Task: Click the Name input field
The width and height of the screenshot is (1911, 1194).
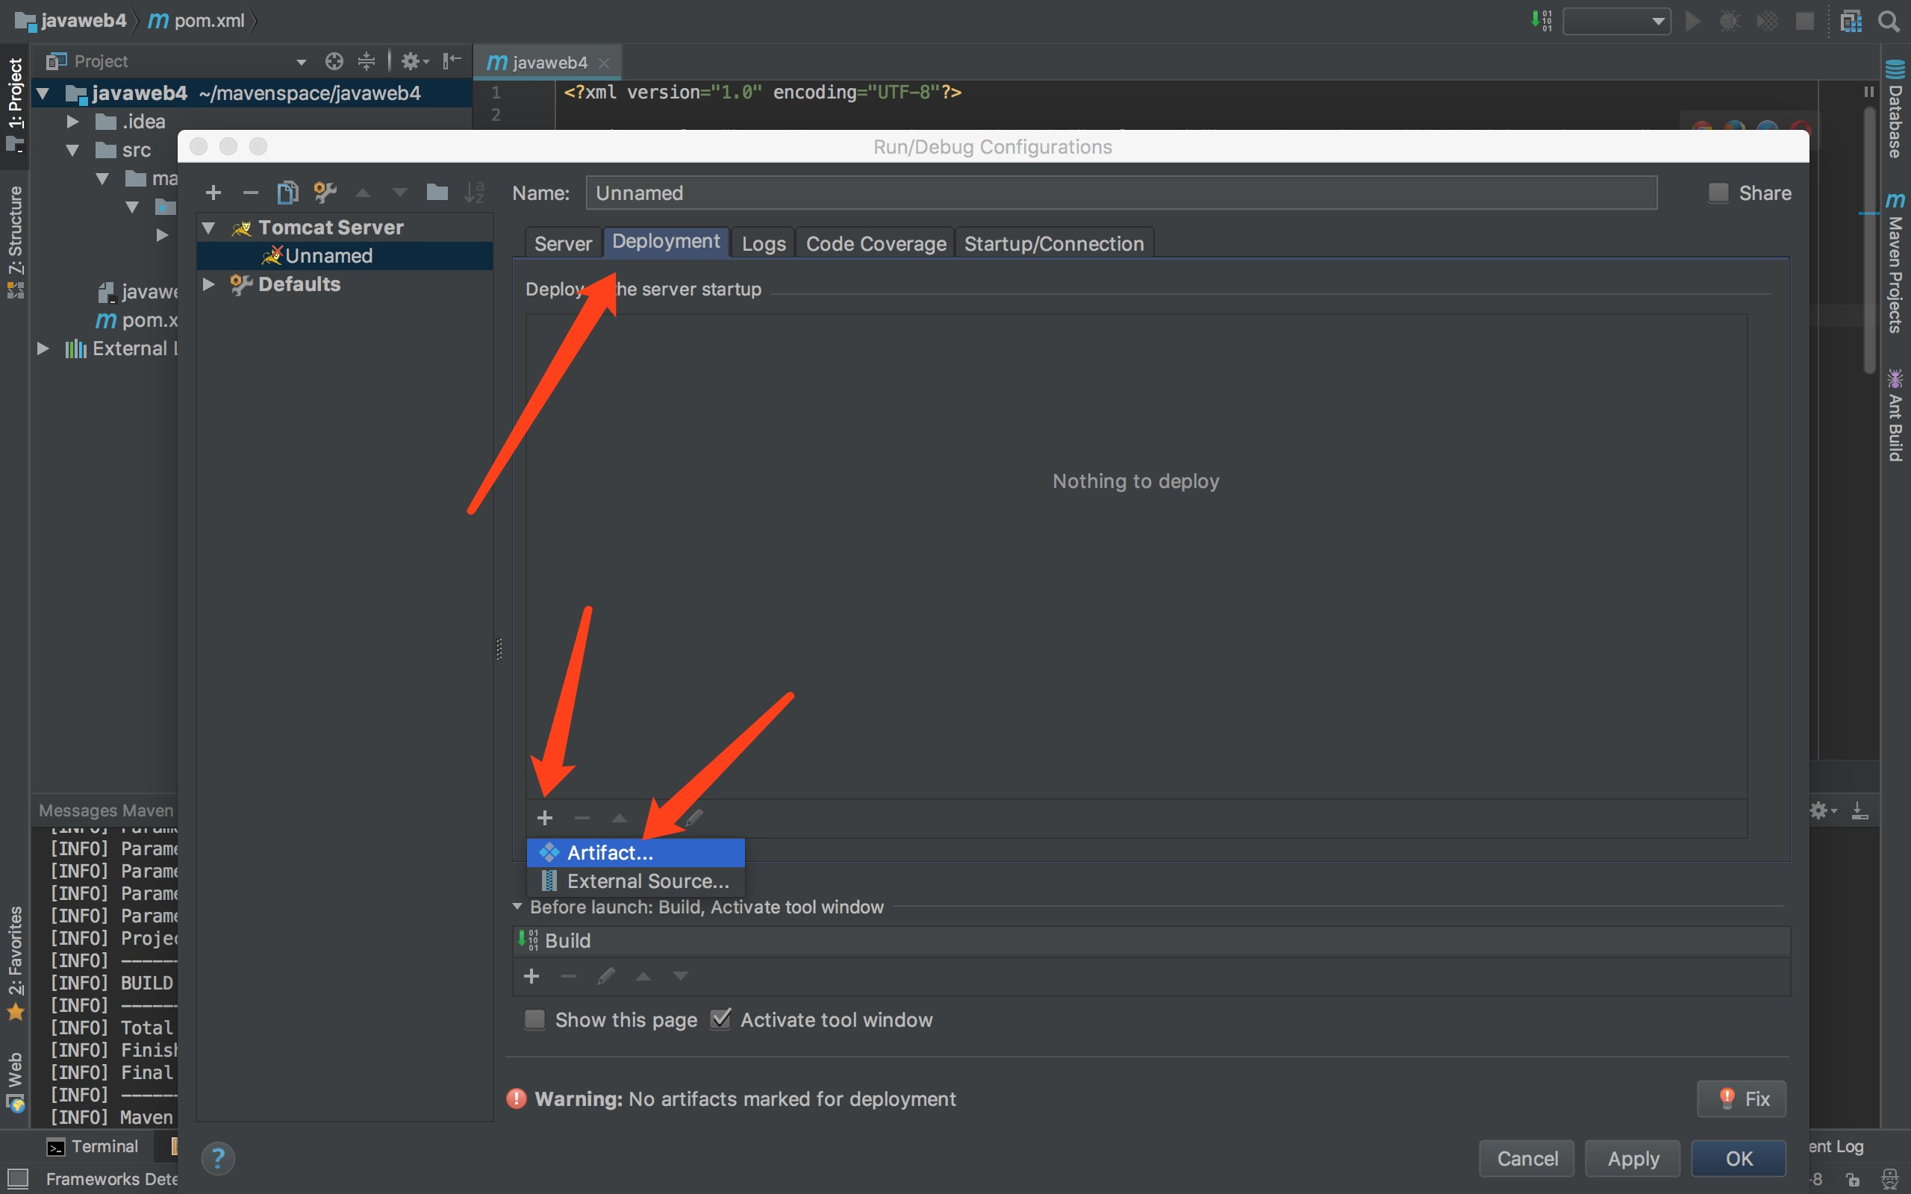Action: 1120,193
